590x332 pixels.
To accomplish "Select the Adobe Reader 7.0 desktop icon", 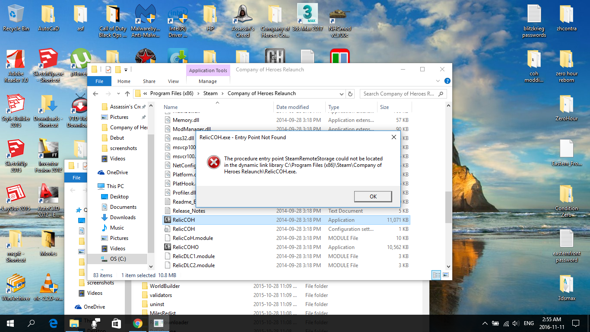I will [x=16, y=66].
